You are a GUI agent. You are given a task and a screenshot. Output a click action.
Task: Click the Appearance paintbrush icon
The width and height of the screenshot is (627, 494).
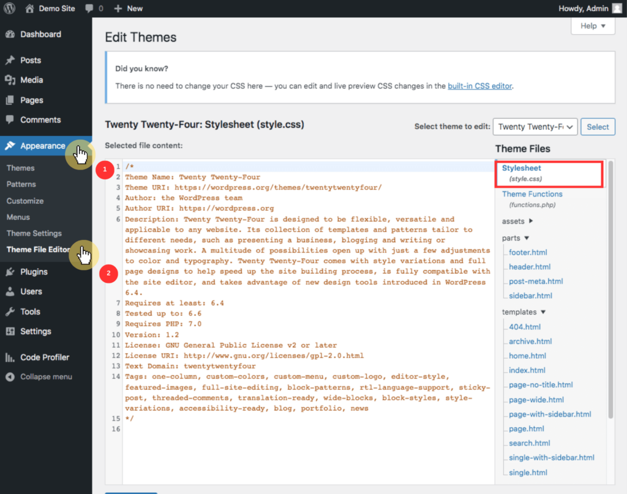point(10,146)
